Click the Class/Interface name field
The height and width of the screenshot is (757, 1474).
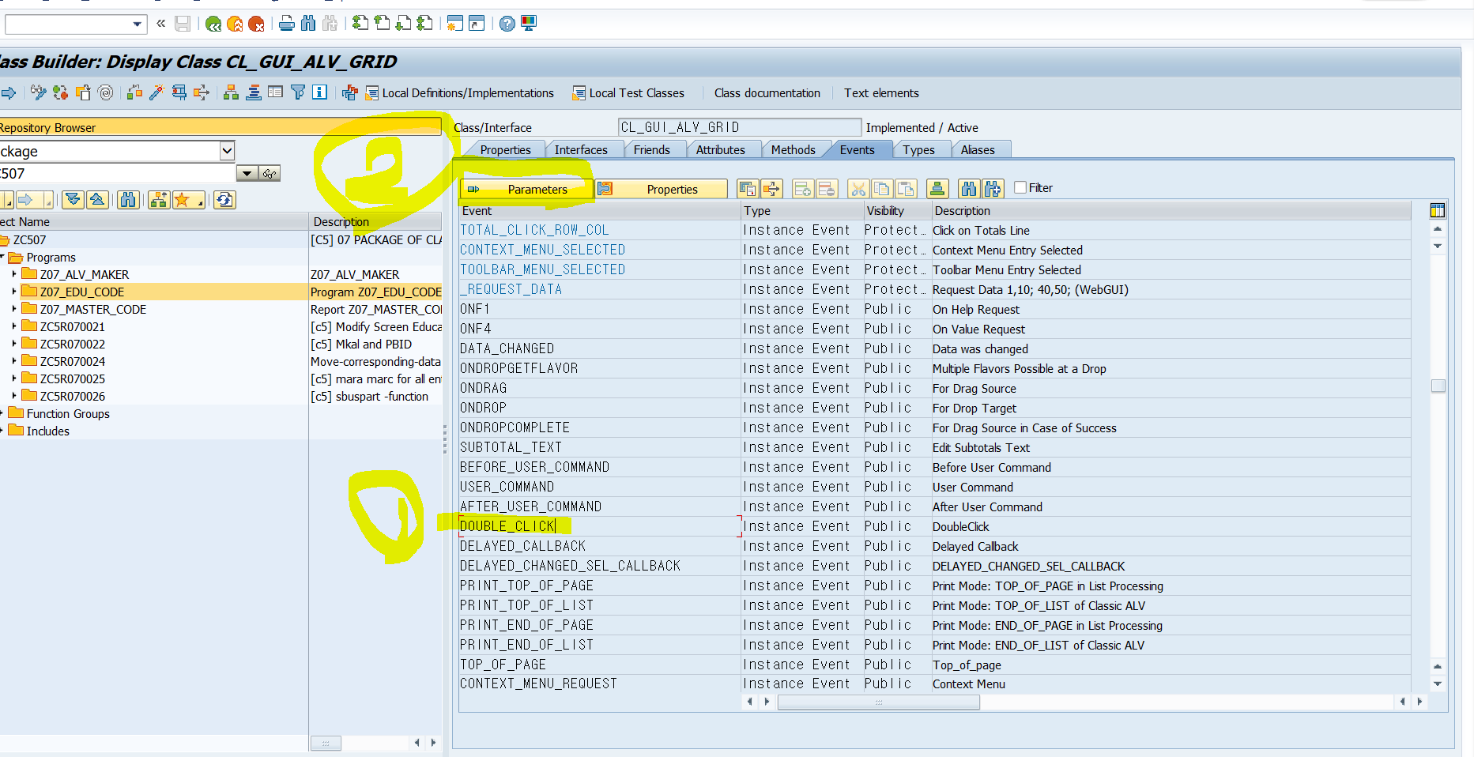click(x=739, y=127)
